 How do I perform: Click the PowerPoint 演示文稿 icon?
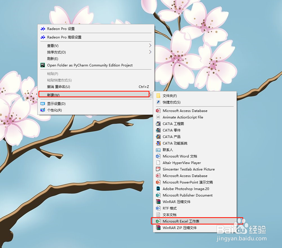[x=158, y=182]
